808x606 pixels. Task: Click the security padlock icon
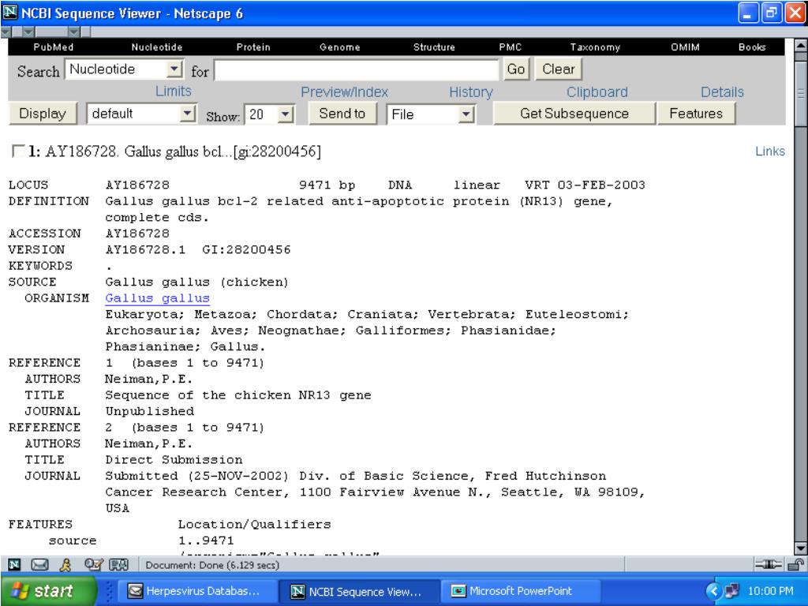pyautogui.click(x=795, y=565)
